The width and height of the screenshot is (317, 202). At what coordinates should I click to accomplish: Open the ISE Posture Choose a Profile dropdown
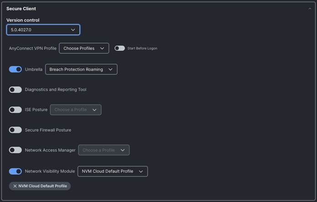point(76,110)
